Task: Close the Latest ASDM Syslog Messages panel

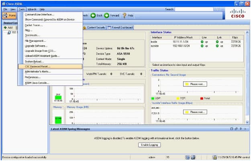Action: pyautogui.click(x=245, y=129)
